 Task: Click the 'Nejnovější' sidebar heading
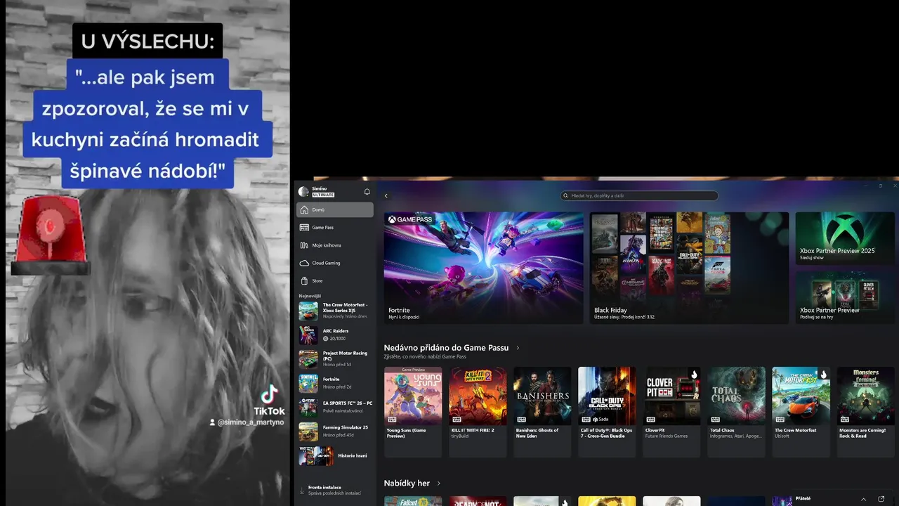(310, 296)
